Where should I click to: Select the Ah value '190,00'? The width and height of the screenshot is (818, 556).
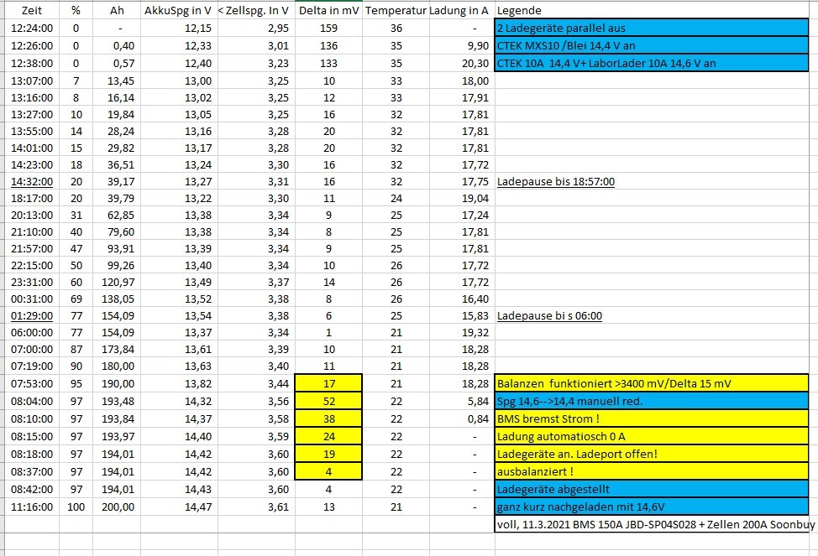pyautogui.click(x=117, y=383)
